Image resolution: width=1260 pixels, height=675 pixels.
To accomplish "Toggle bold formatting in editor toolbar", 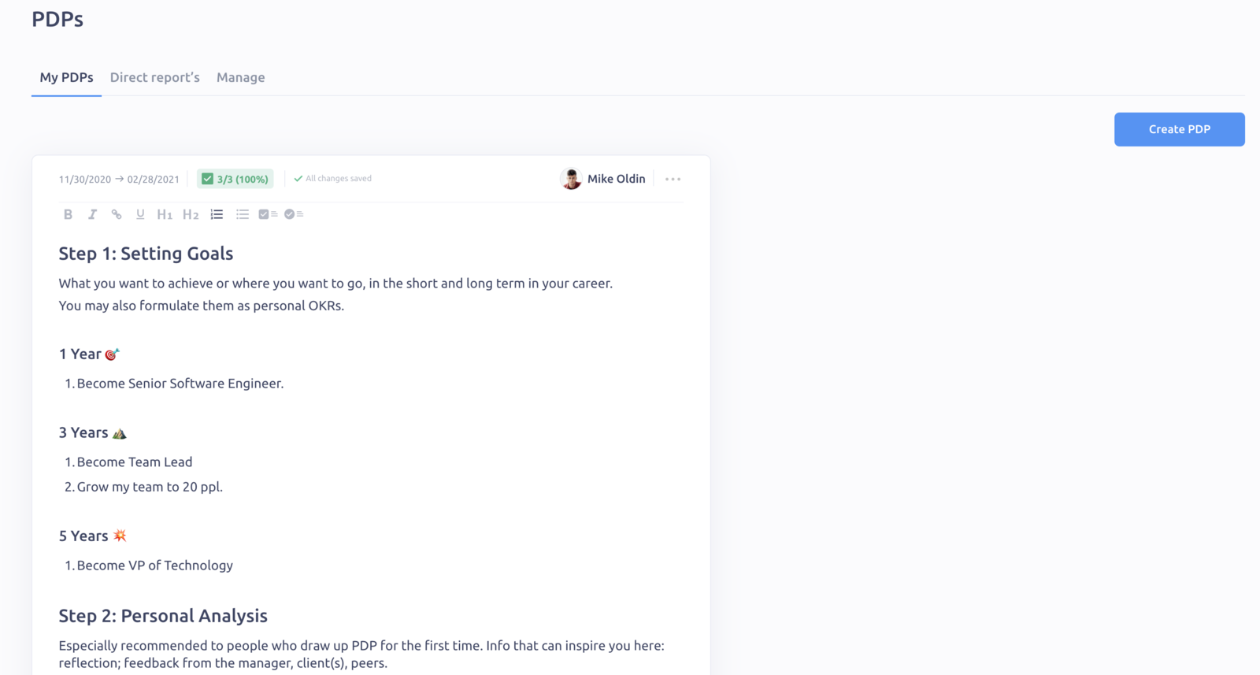I will point(68,214).
